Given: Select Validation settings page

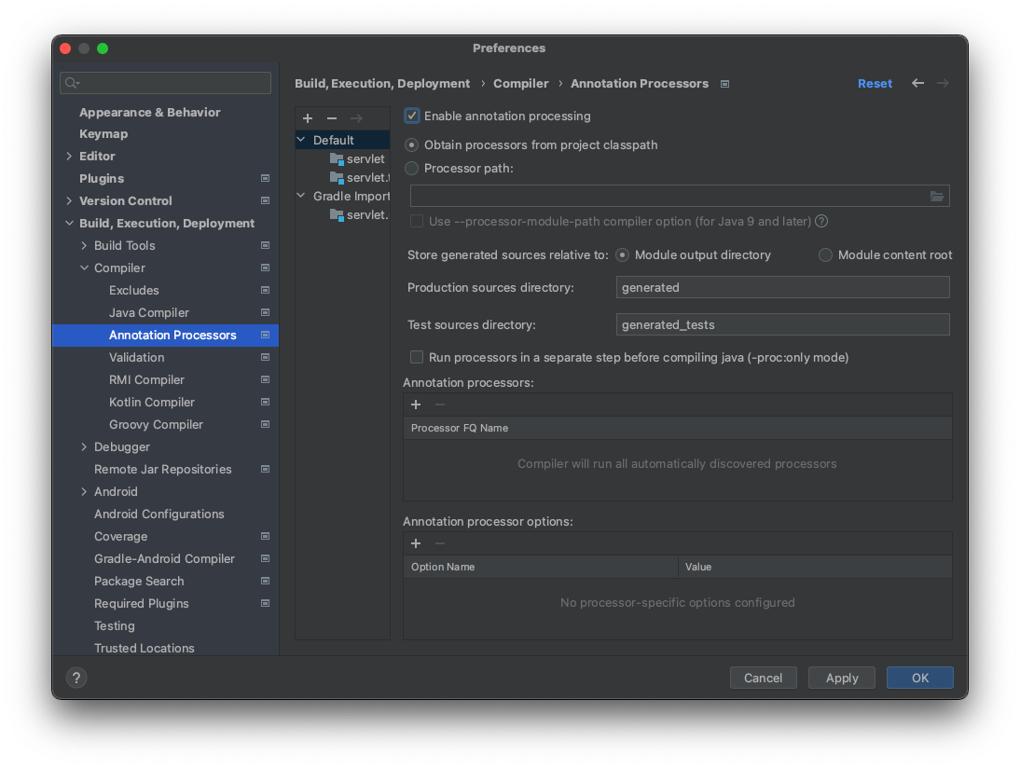Looking at the screenshot, I should (x=137, y=357).
